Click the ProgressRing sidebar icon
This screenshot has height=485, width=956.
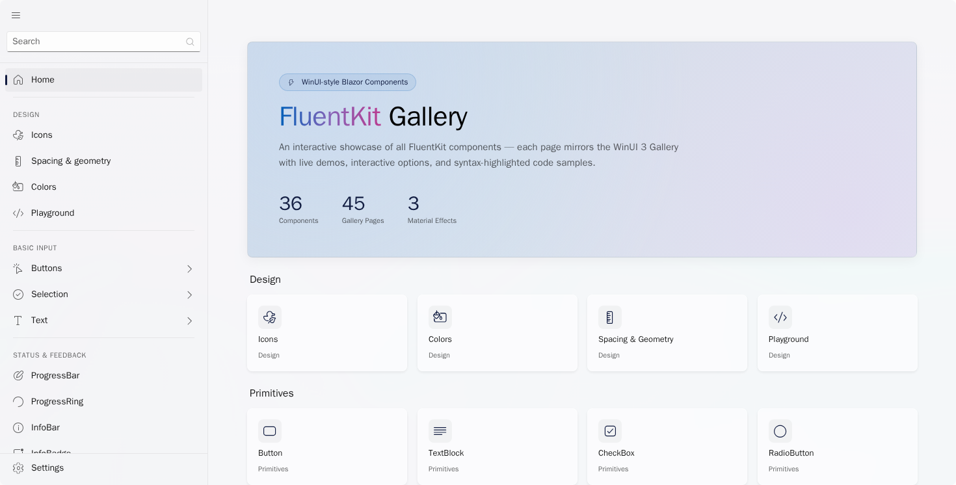[x=18, y=402]
